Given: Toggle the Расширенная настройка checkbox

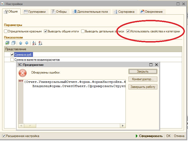Looking at the screenshot, I should pos(4,136).
